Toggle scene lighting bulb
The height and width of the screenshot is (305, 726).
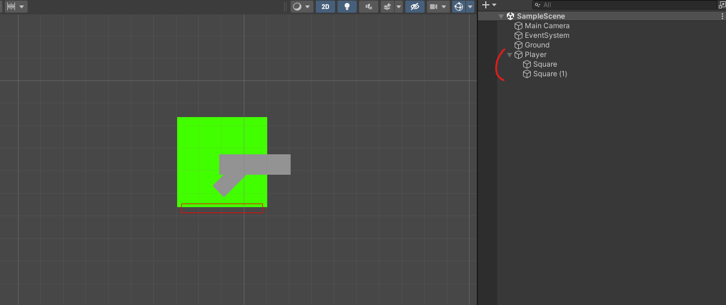pyautogui.click(x=346, y=7)
